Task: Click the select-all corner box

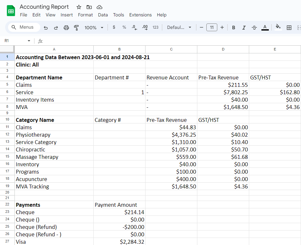Action: [x=7, y=49]
